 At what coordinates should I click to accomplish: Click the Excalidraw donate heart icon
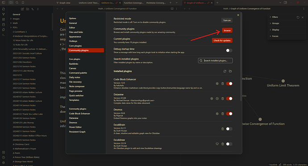pyautogui.click(x=217, y=144)
